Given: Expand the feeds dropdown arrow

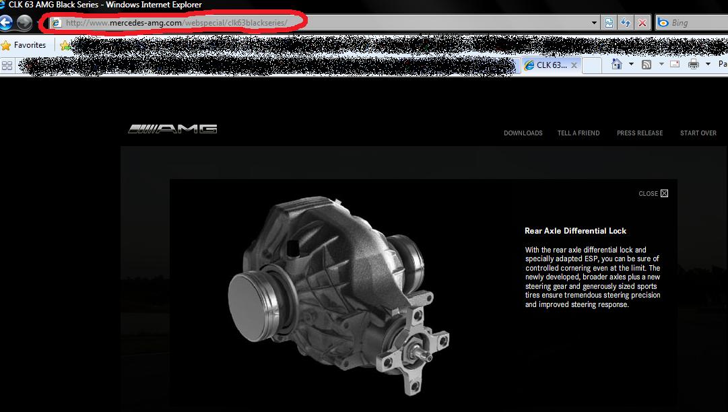Looking at the screenshot, I should click(x=661, y=64).
